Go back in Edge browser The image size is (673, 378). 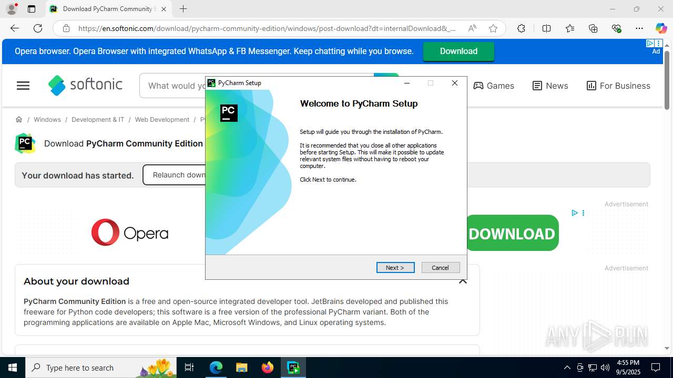click(15, 28)
